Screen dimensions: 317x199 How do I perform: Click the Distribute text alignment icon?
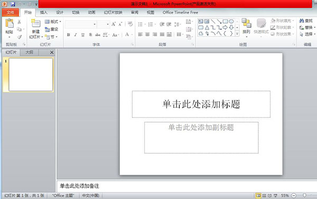[169, 34]
